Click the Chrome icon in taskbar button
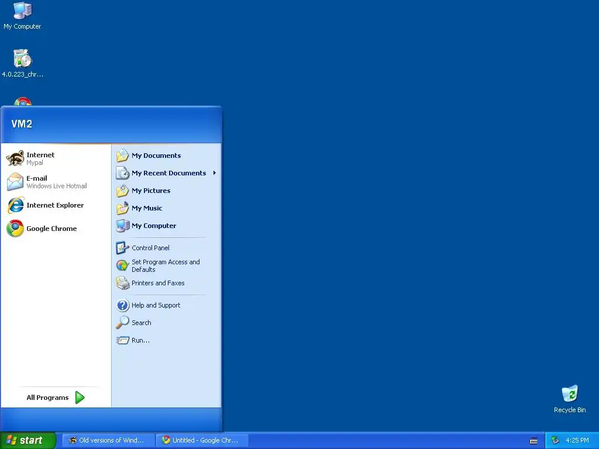This screenshot has height=449, width=599. point(166,440)
